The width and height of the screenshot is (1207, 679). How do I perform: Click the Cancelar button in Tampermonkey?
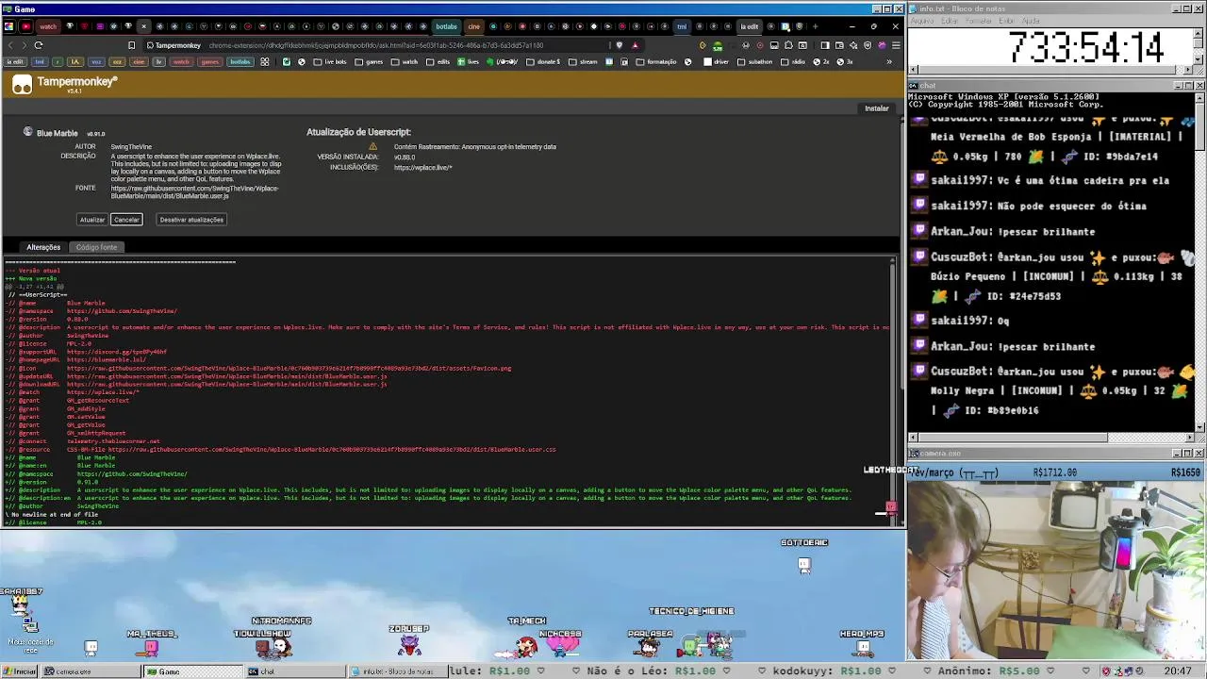126,220
